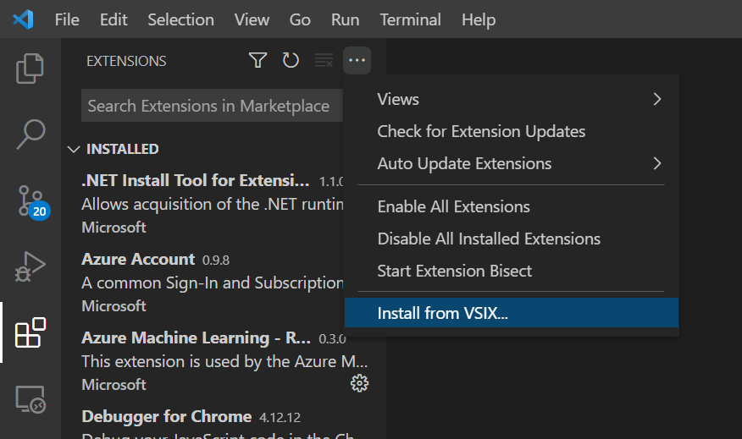Screen dimensions: 742x439
Task: Open the Run and Debug view
Action: pos(30,266)
